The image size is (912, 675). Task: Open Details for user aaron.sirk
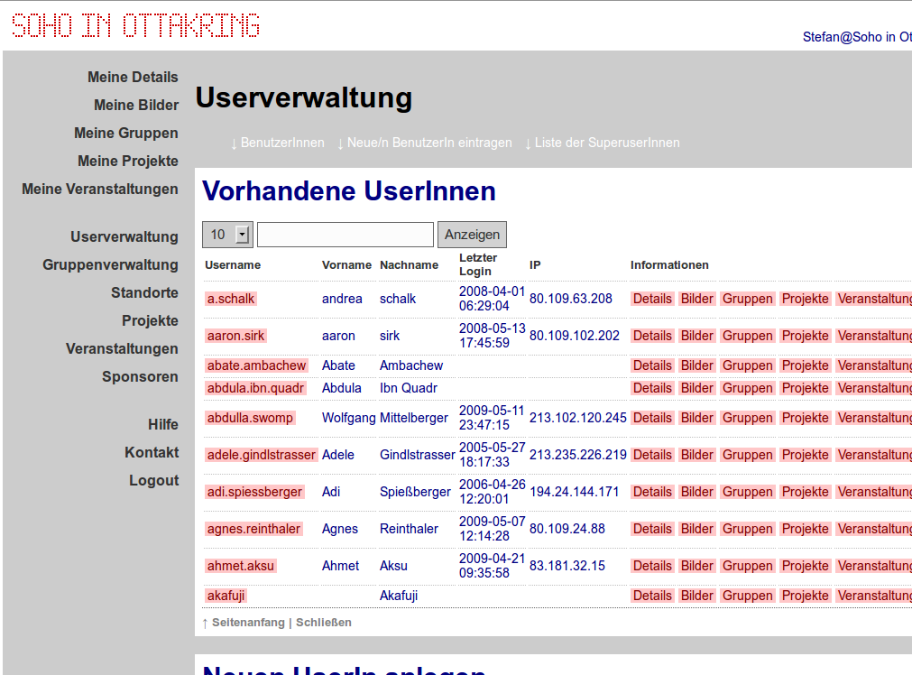[652, 335]
